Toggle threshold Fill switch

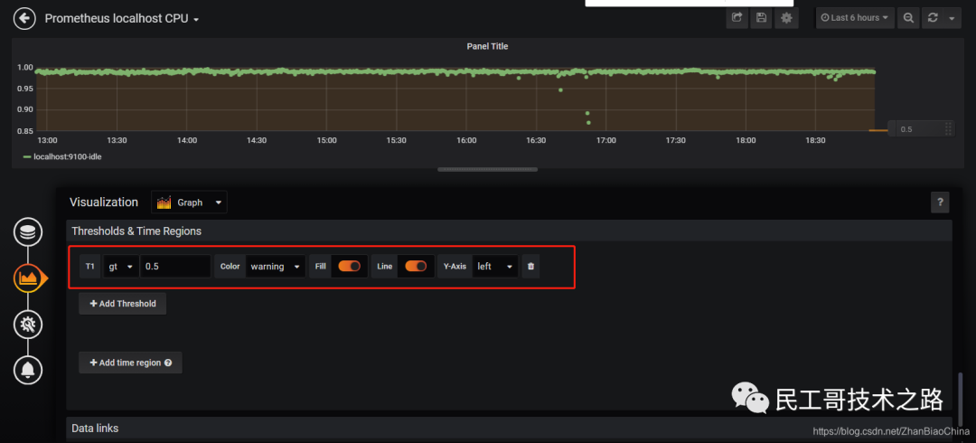[349, 266]
